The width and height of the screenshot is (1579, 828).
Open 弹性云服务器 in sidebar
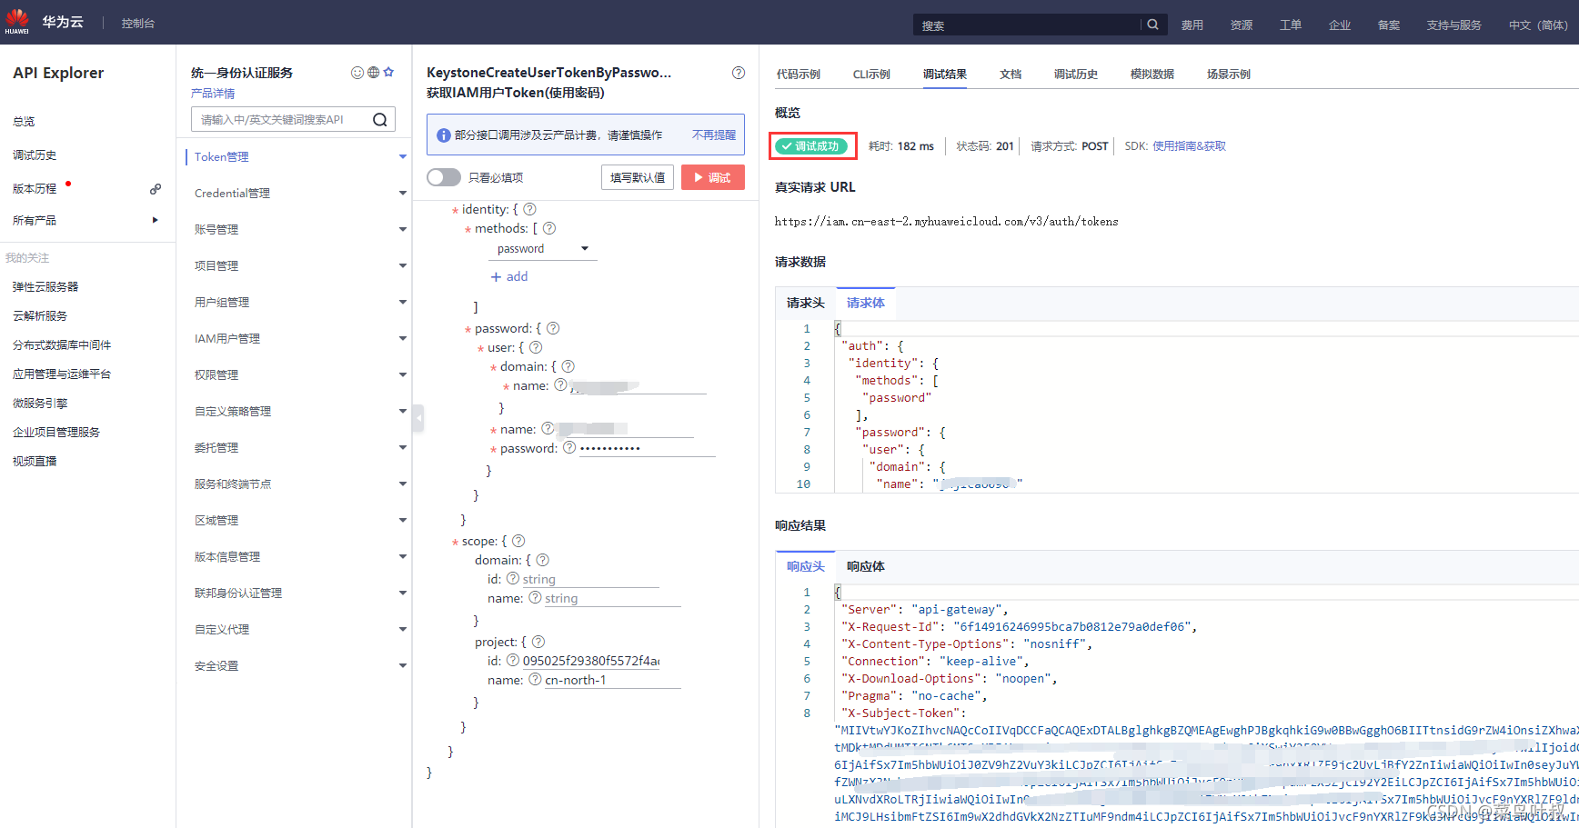(45, 287)
